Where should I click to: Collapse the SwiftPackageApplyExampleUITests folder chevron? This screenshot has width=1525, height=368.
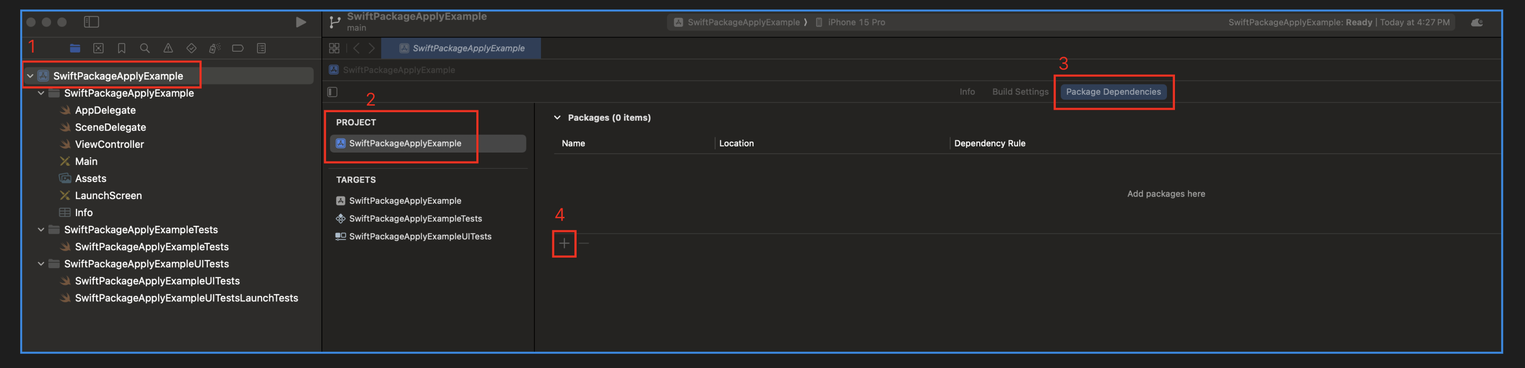pos(41,264)
